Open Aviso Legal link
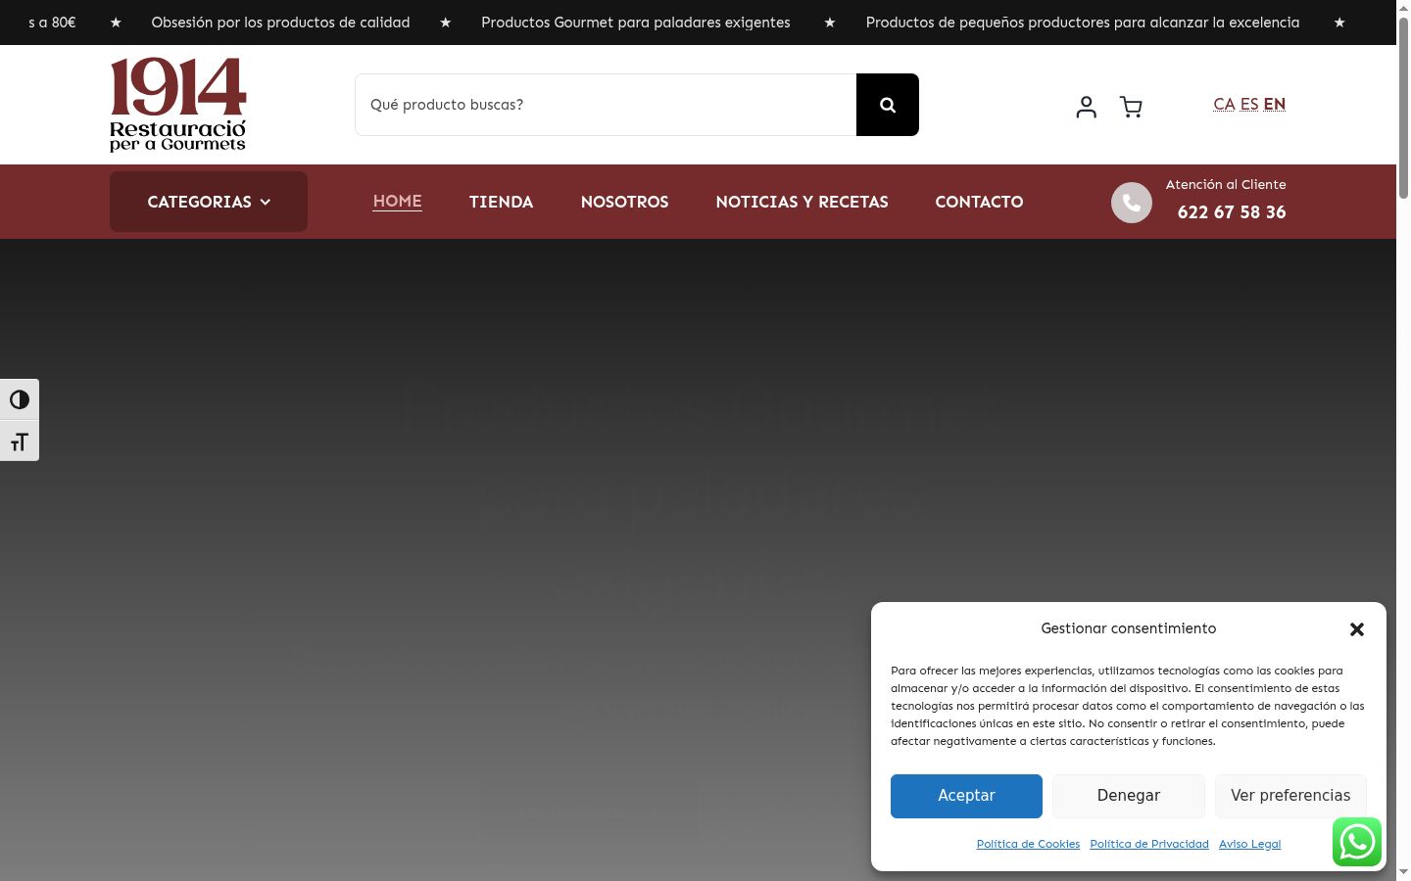 click(x=1249, y=844)
